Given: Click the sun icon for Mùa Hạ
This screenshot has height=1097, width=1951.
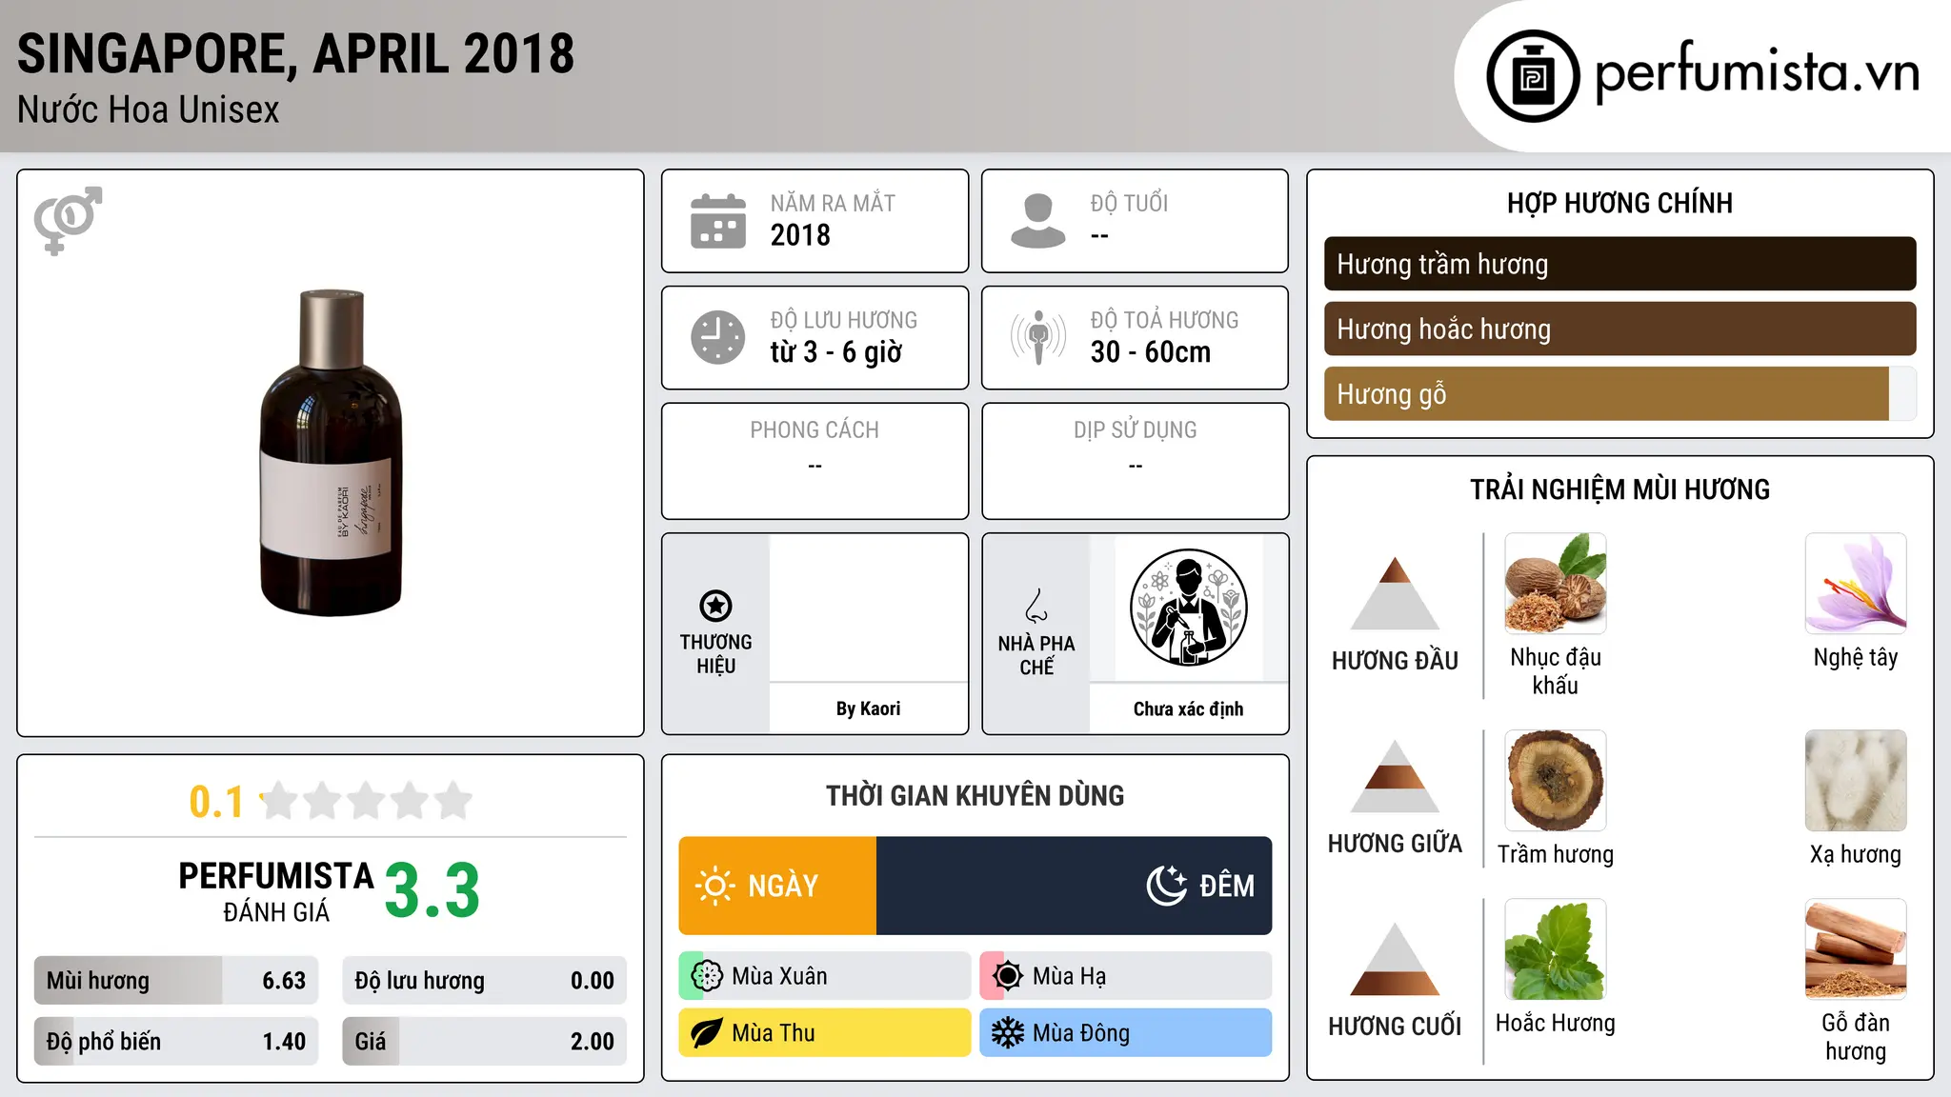Looking at the screenshot, I should coord(1007,976).
